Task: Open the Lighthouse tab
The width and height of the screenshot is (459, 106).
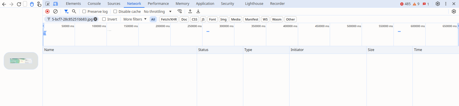Action: 254,4
